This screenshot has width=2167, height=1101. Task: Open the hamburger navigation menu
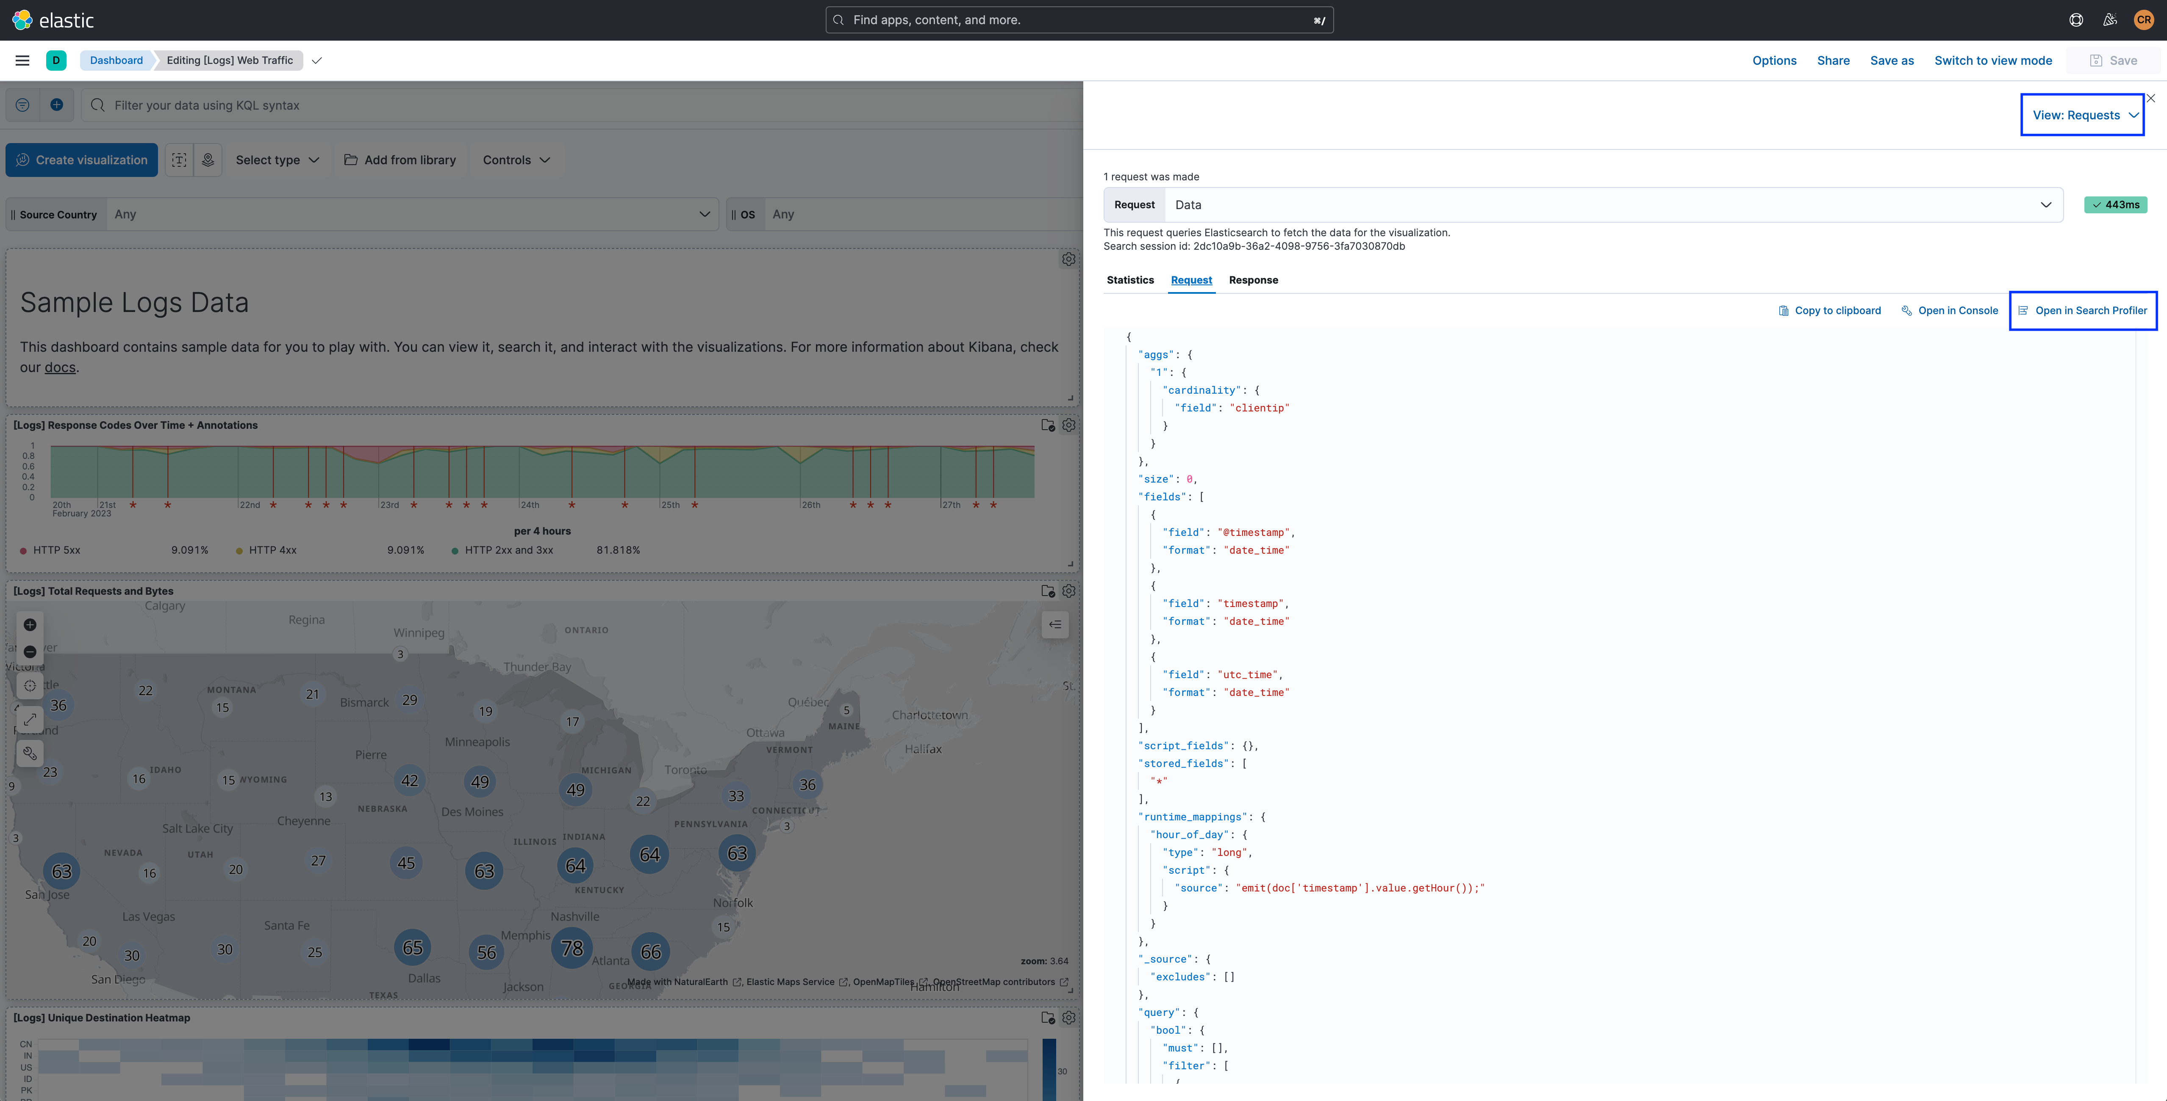(23, 61)
